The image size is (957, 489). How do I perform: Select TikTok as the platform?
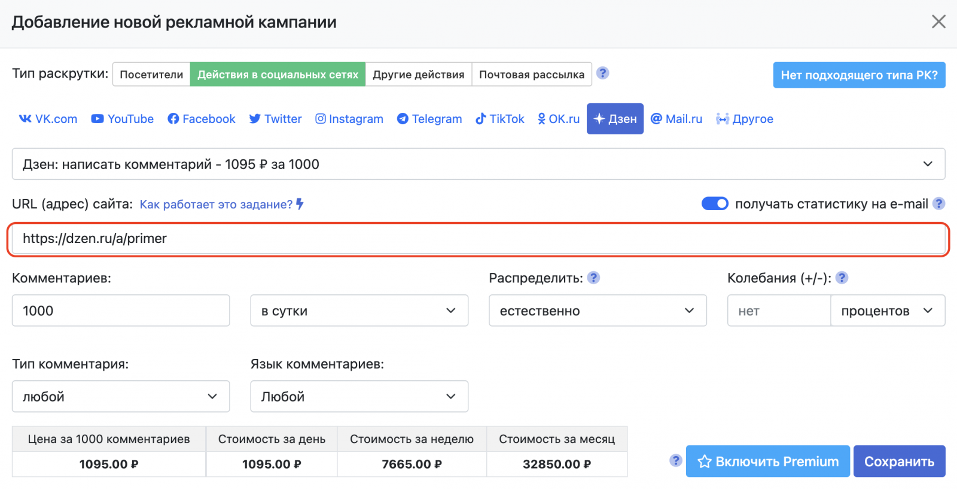[500, 119]
